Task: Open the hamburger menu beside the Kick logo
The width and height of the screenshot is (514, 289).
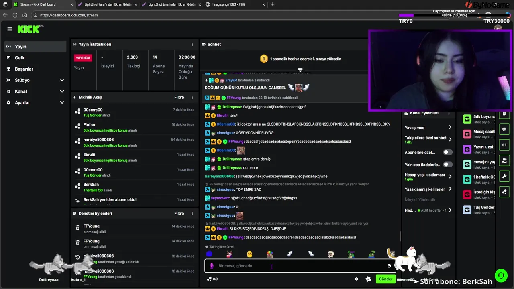Action: coord(10,29)
